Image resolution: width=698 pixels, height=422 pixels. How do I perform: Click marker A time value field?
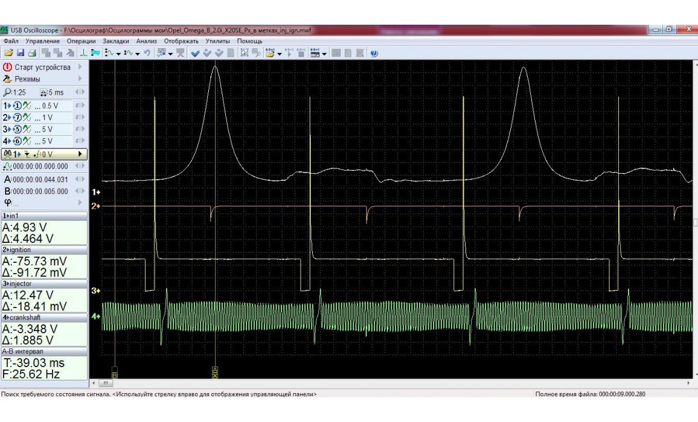(40, 179)
